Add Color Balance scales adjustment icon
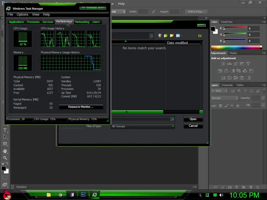The width and height of the screenshot is (267, 200). [226, 71]
